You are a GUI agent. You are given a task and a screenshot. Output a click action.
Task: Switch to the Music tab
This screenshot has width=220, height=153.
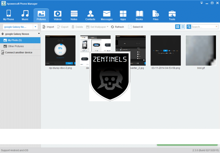(25, 15)
